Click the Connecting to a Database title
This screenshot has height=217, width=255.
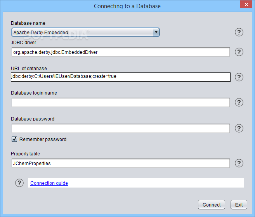(x=127, y=6)
